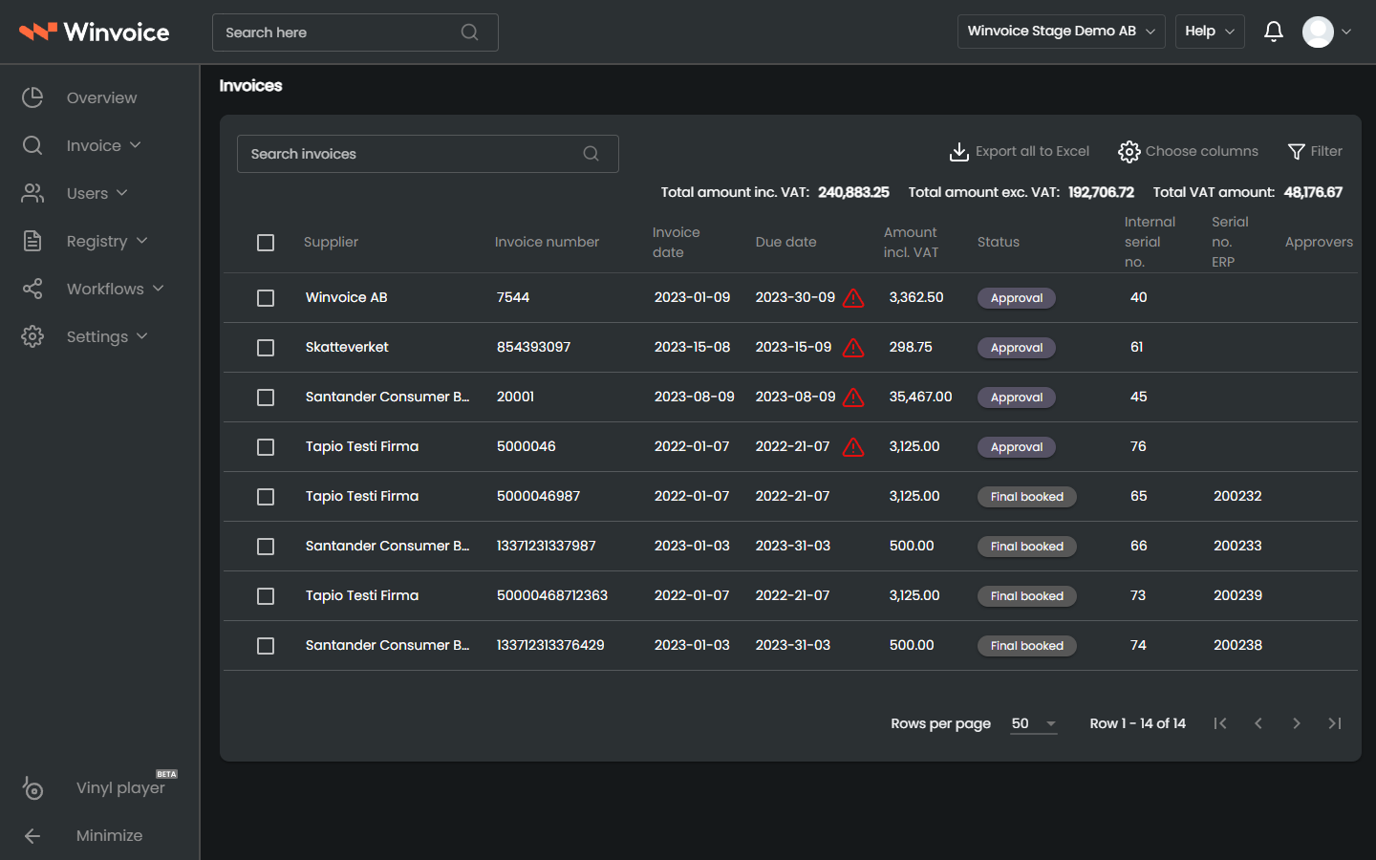The height and width of the screenshot is (860, 1376).
Task: Click the Vinyl player turntable icon
Action: point(32,787)
